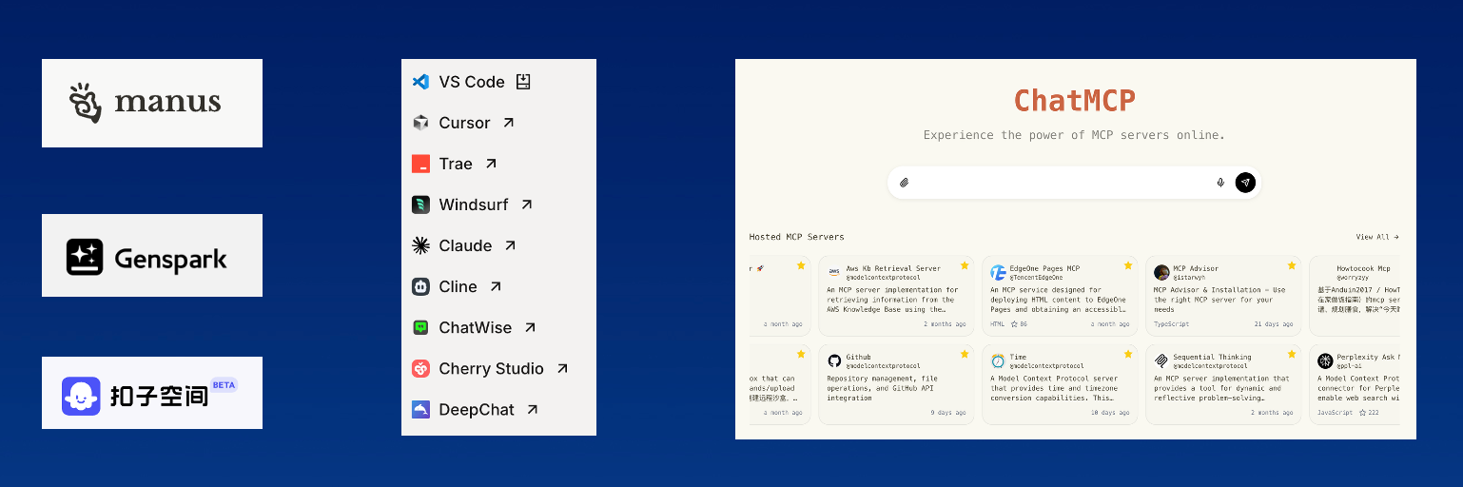Screen dimensions: 1463x487
Task: Click '10 days ago' on the Time card
Action: click(1111, 413)
